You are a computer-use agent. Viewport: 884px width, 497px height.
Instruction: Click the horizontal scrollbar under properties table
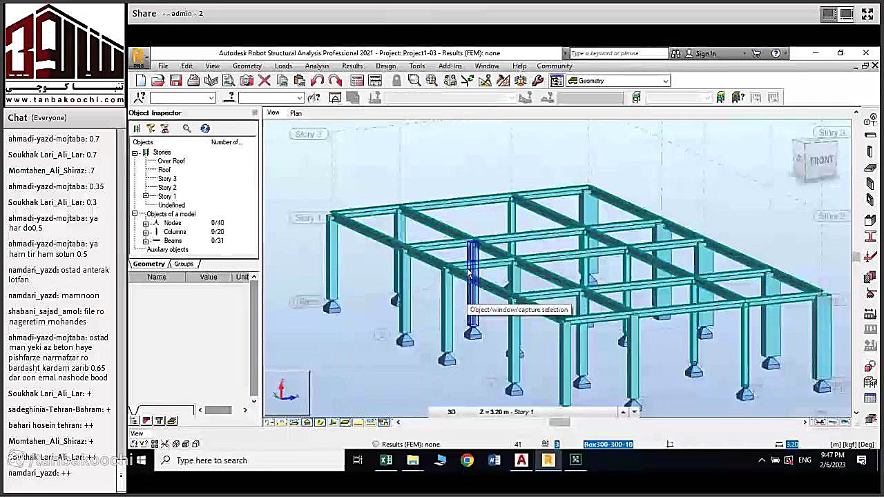pyautogui.click(x=218, y=410)
